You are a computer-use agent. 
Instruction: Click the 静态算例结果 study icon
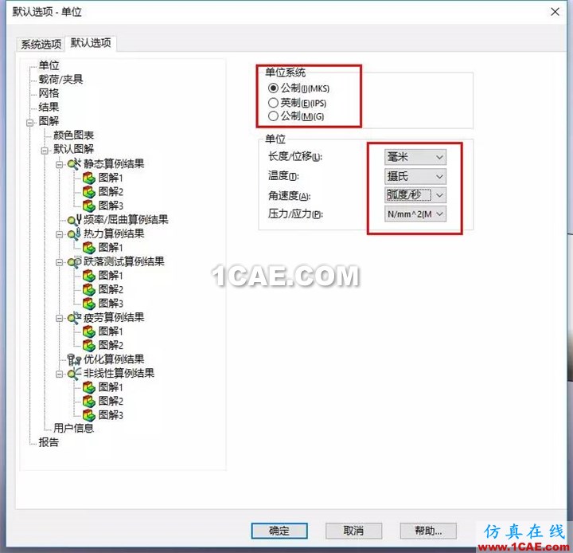pos(75,164)
